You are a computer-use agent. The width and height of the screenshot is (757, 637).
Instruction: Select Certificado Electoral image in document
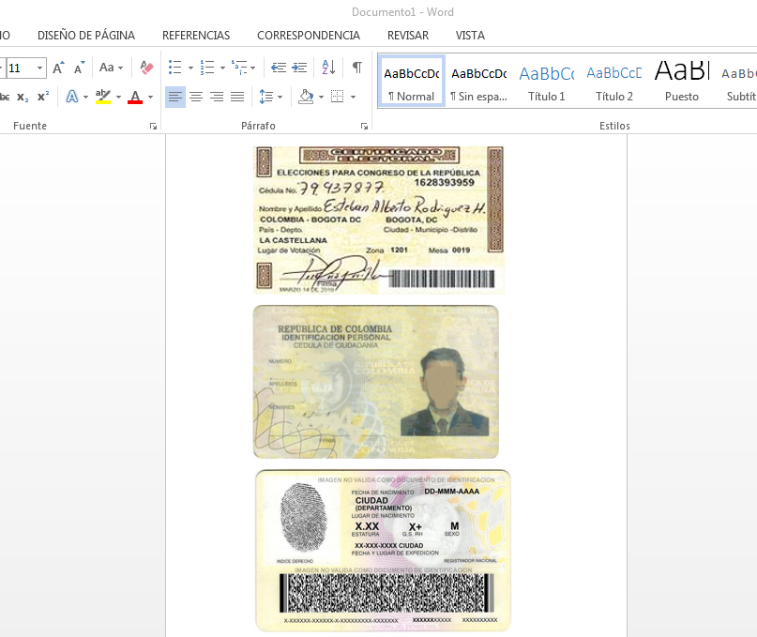click(x=379, y=220)
